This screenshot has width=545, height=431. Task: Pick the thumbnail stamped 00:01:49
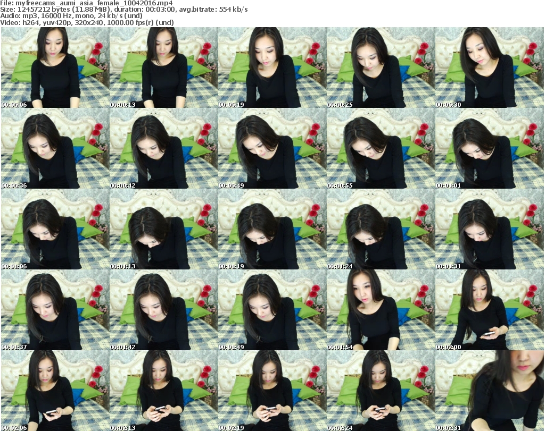point(272,310)
